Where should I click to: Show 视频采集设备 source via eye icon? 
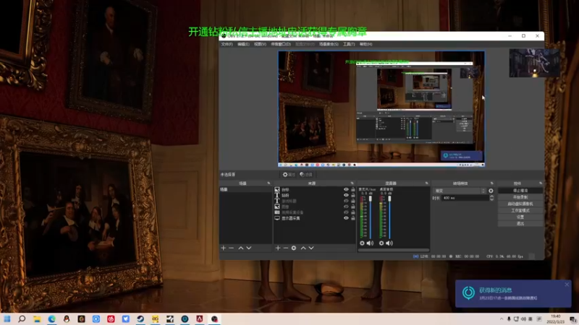[346, 212]
